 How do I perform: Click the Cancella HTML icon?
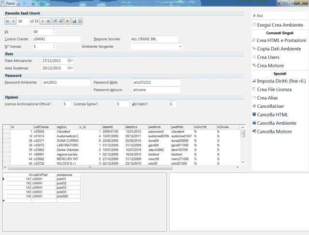(254, 114)
